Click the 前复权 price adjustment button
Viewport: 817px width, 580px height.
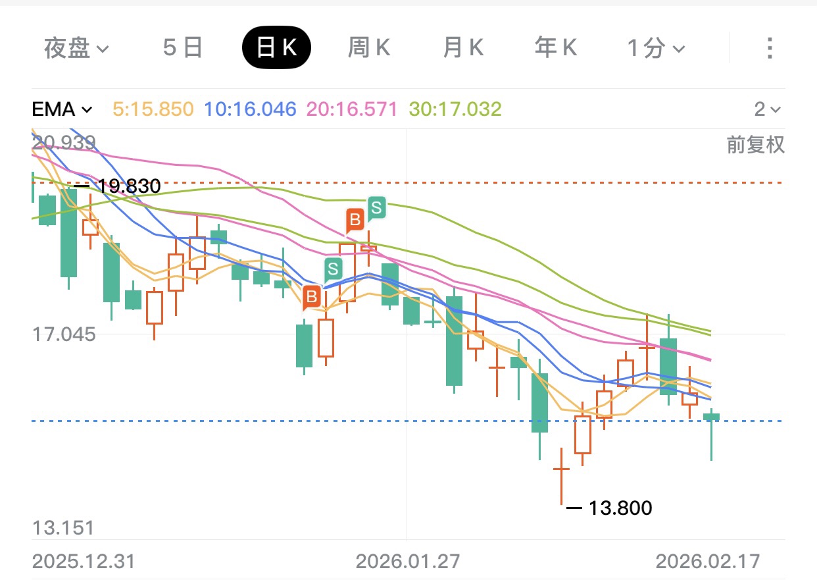pos(755,144)
